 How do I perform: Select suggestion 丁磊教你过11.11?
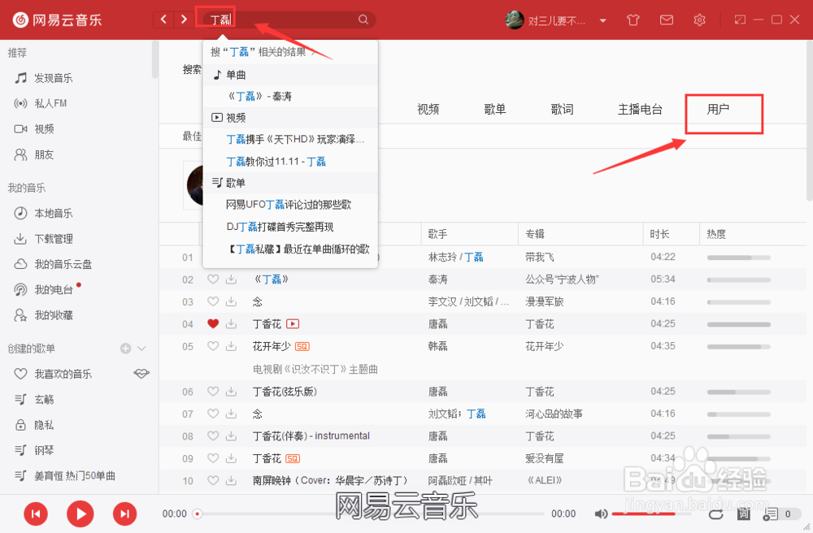(x=290, y=161)
